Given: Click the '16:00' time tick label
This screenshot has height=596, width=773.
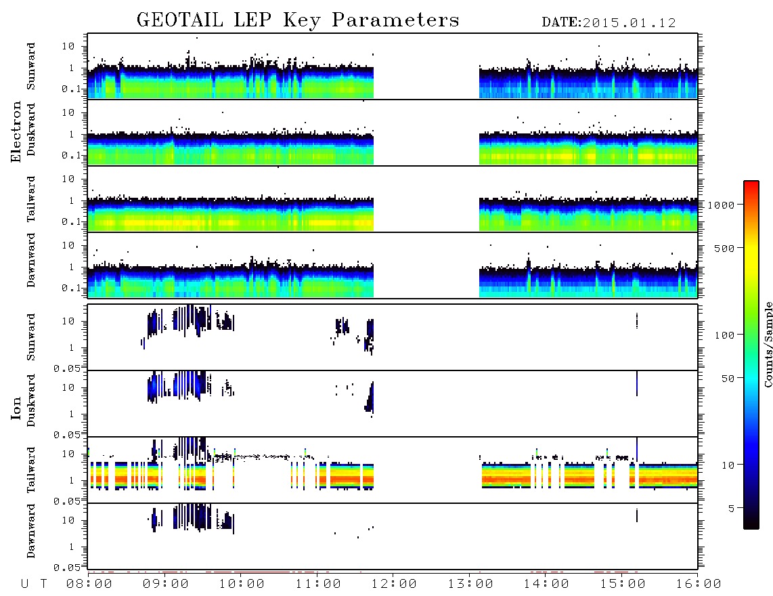Looking at the screenshot, I should click(699, 584).
